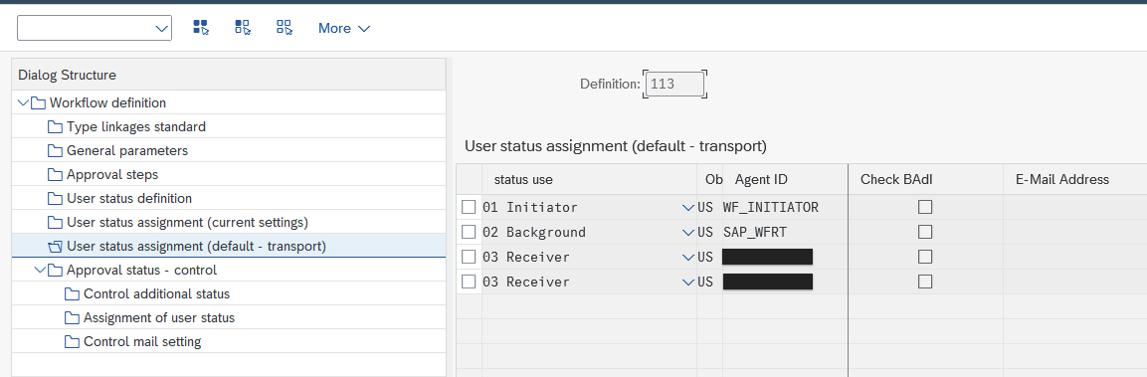This screenshot has height=377, width=1147.
Task: Toggle Check BAdI for second Receiver row
Action: [x=925, y=282]
